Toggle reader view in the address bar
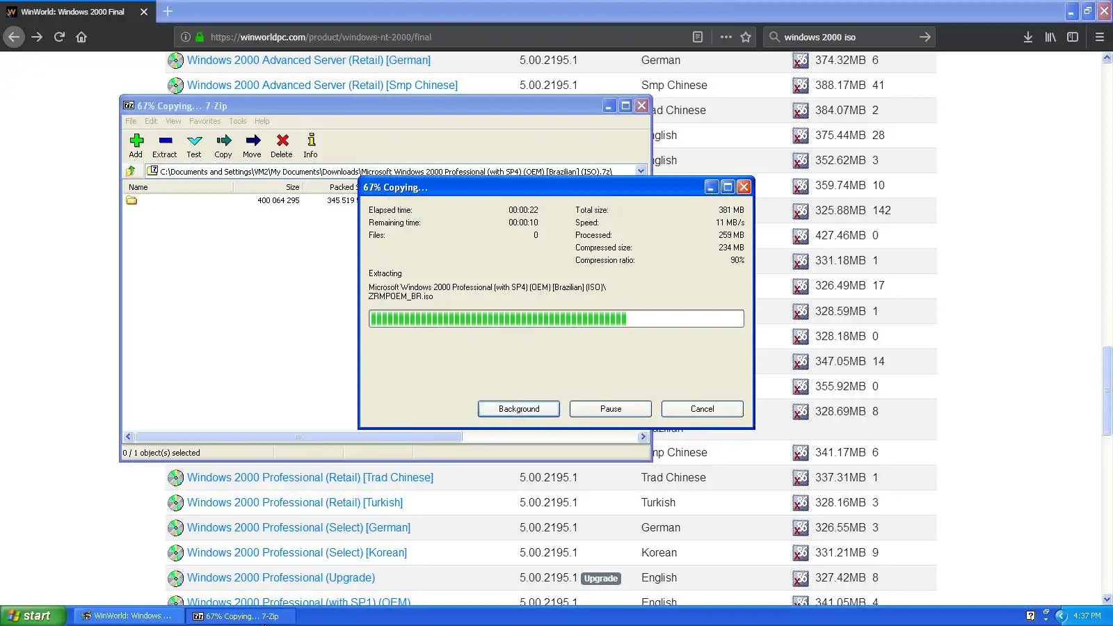This screenshot has height=626, width=1113. coord(698,37)
